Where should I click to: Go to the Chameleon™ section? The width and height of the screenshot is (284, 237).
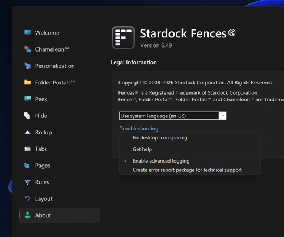click(52, 49)
